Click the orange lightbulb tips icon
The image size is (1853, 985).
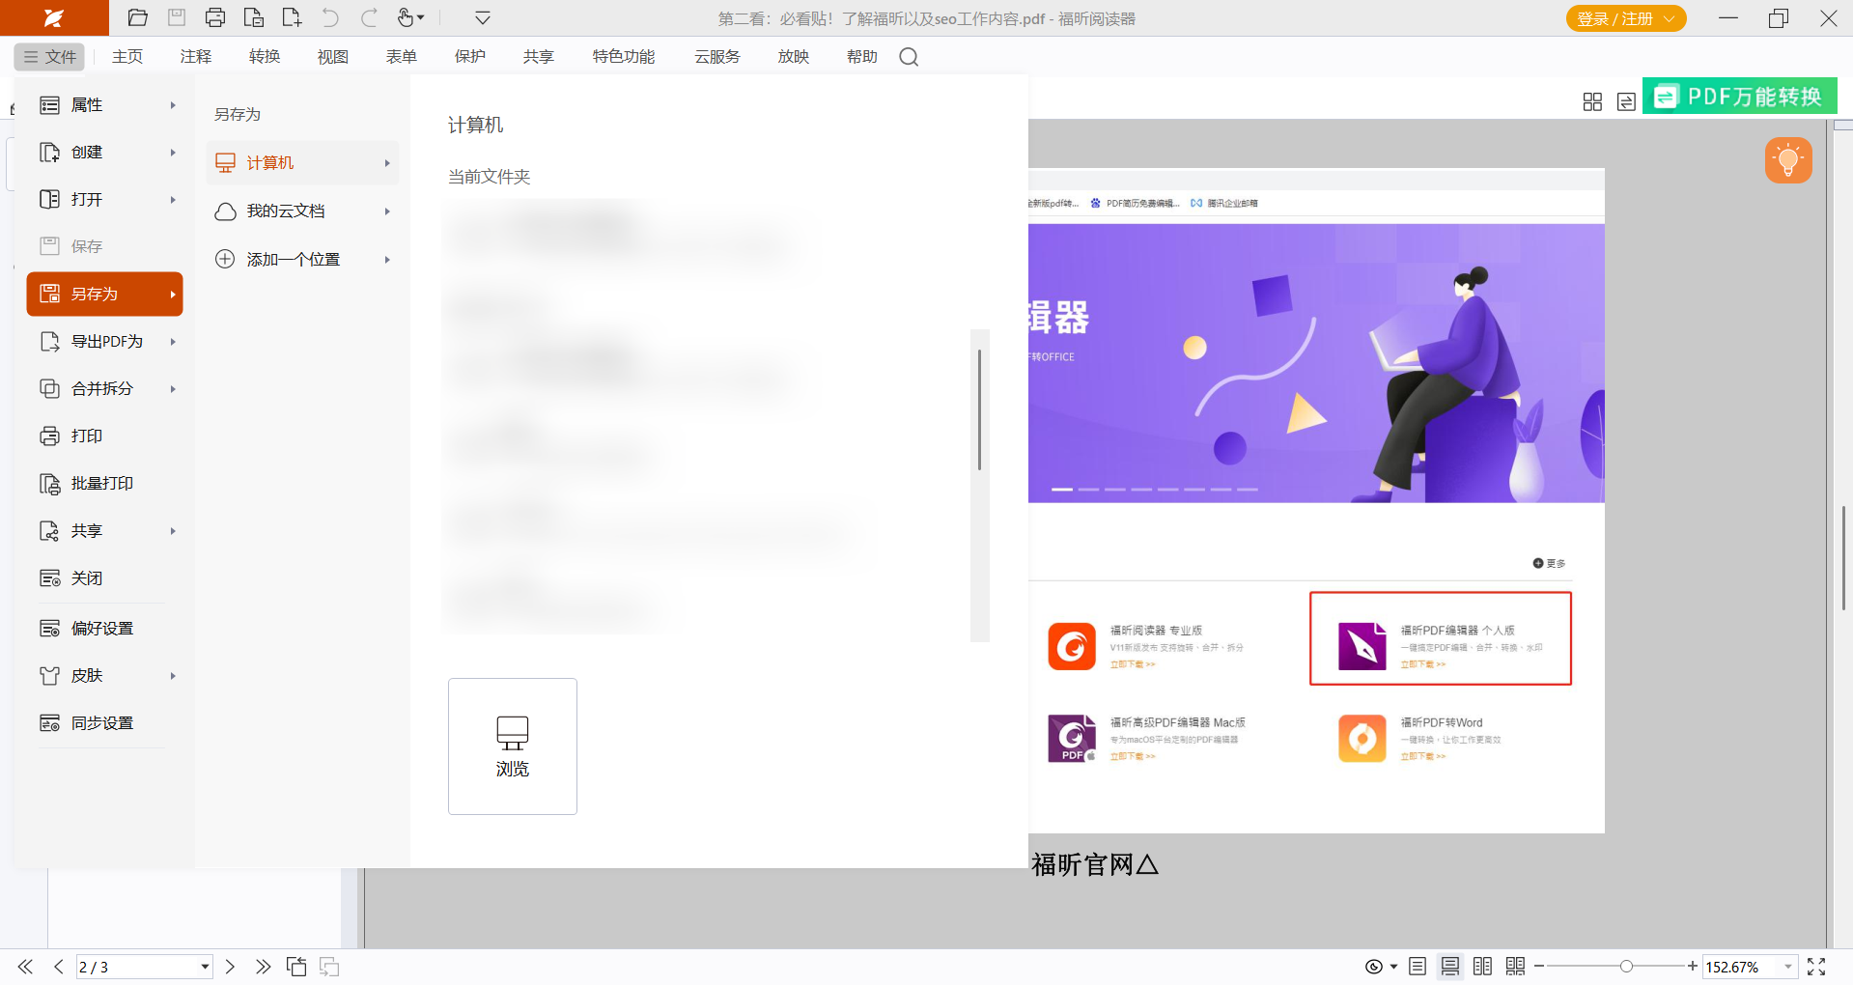tap(1788, 160)
